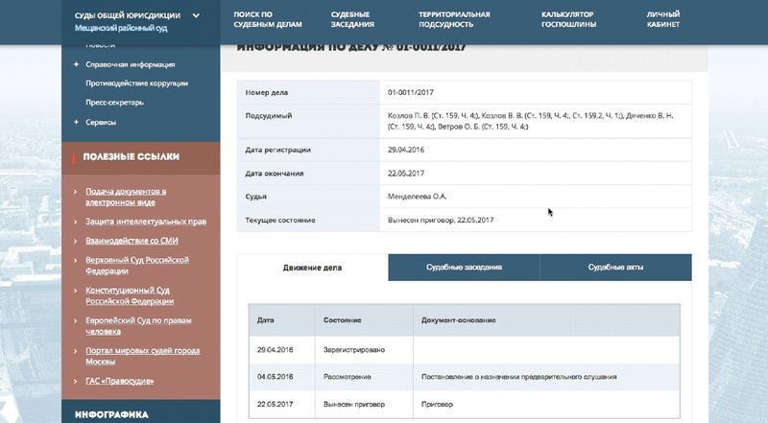Click status Вынесен приговор, 22.05.2017
Viewport: 768px width, 423px height.
pyautogui.click(x=441, y=220)
